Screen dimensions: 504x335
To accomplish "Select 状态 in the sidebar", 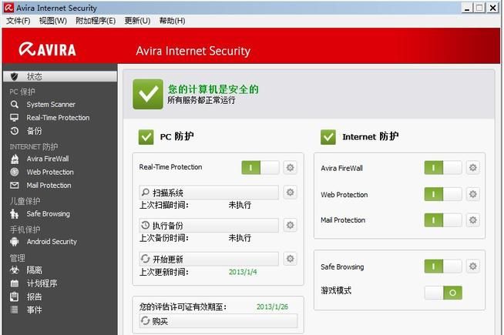I will [x=60, y=76].
